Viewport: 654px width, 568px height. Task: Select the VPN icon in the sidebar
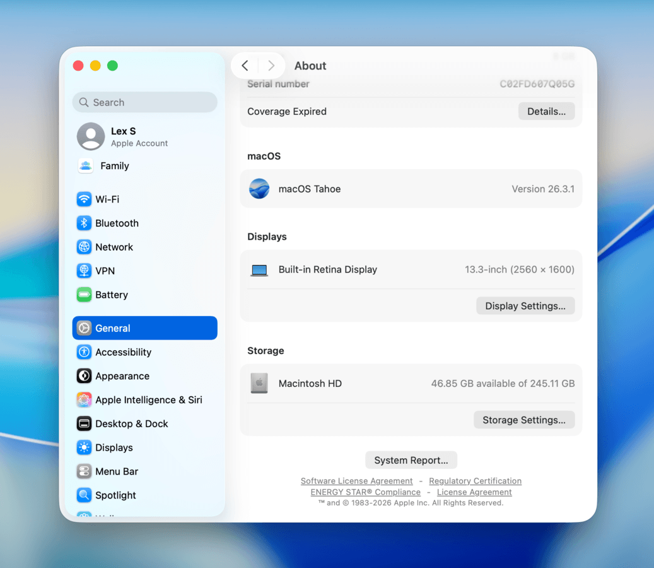84,271
